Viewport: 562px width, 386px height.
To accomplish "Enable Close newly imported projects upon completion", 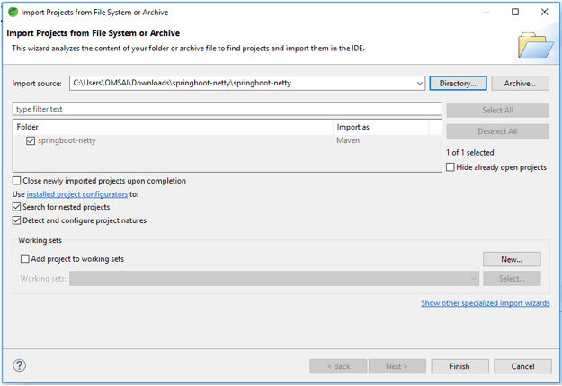I will point(16,181).
